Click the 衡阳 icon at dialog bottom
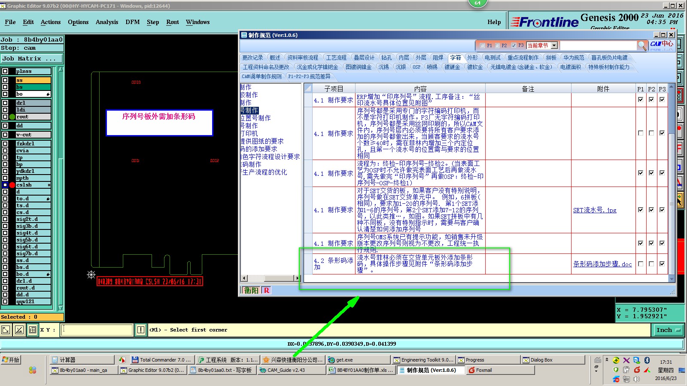This screenshot has height=386, width=687. 252,290
